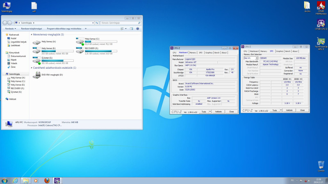Click Validate in the SPD CPU-Z window
The height and width of the screenshot is (184, 328).
click(x=289, y=110)
